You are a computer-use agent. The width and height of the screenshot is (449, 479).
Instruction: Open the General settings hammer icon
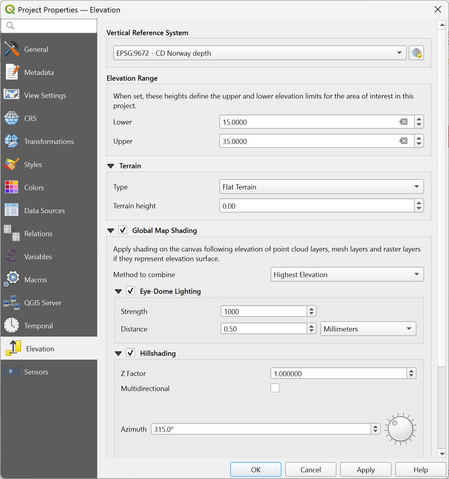tap(12, 49)
